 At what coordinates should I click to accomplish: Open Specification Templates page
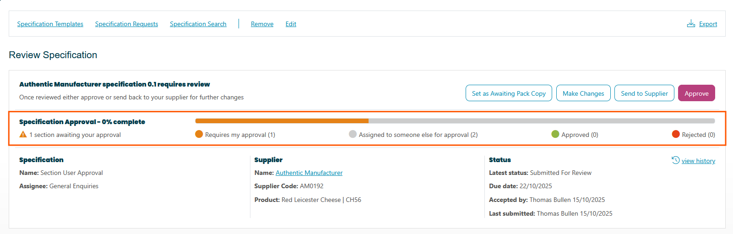pyautogui.click(x=50, y=24)
